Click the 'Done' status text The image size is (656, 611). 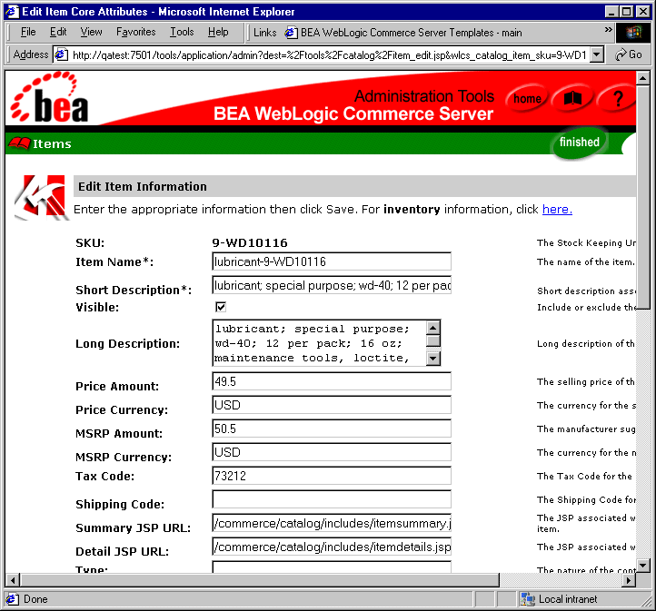[x=35, y=599]
